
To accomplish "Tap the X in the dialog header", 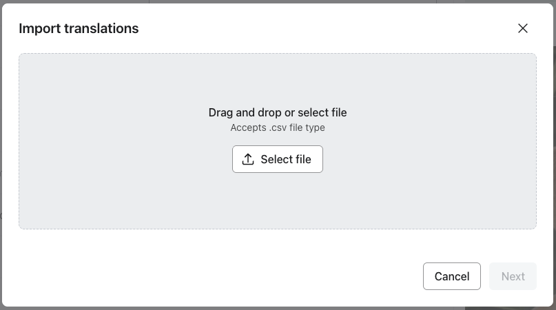I will (523, 28).
